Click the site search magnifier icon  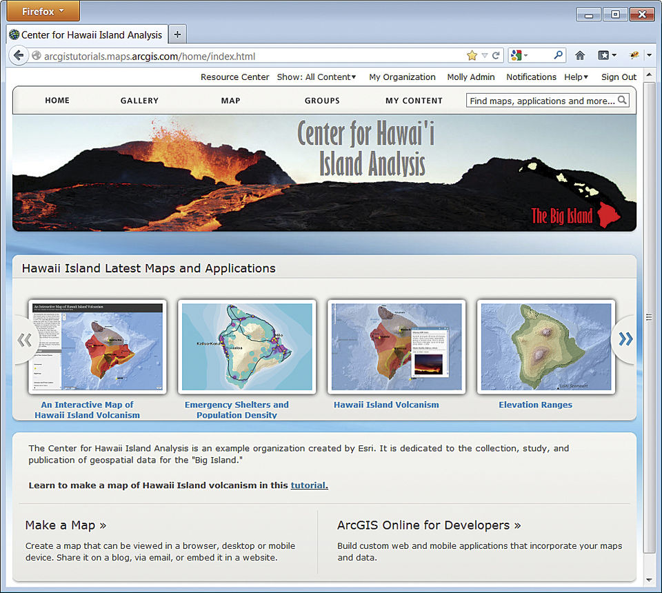point(622,100)
